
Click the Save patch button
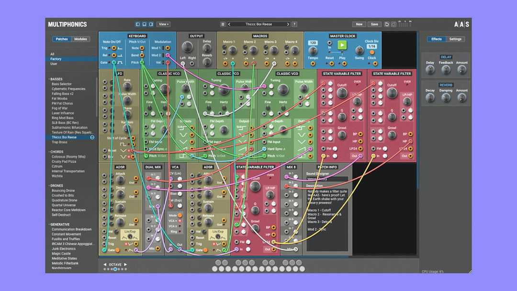click(374, 24)
